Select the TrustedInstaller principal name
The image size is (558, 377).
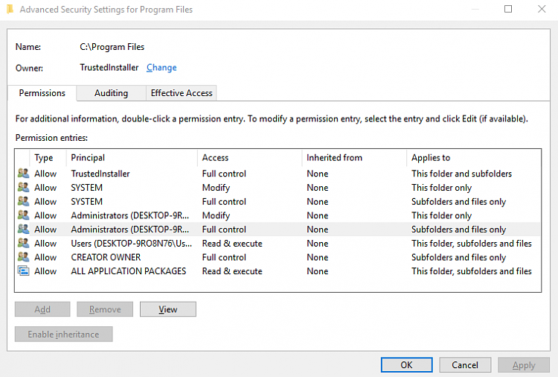pyautogui.click(x=100, y=174)
